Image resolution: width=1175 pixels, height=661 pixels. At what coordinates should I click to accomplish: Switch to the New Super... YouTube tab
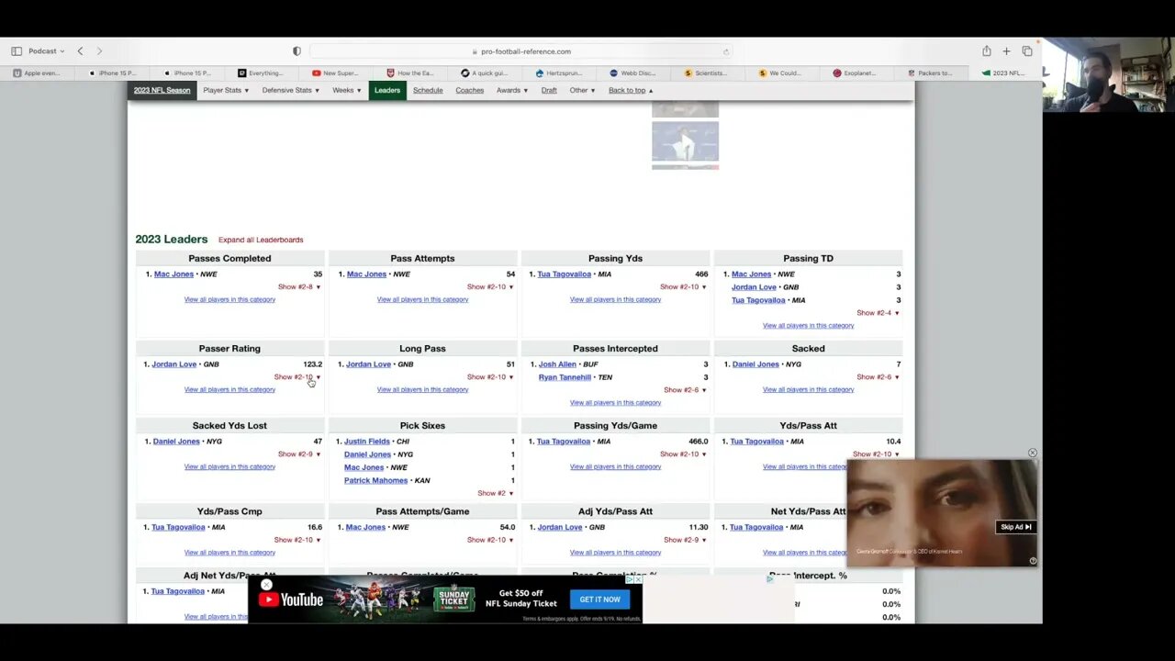tap(335, 73)
